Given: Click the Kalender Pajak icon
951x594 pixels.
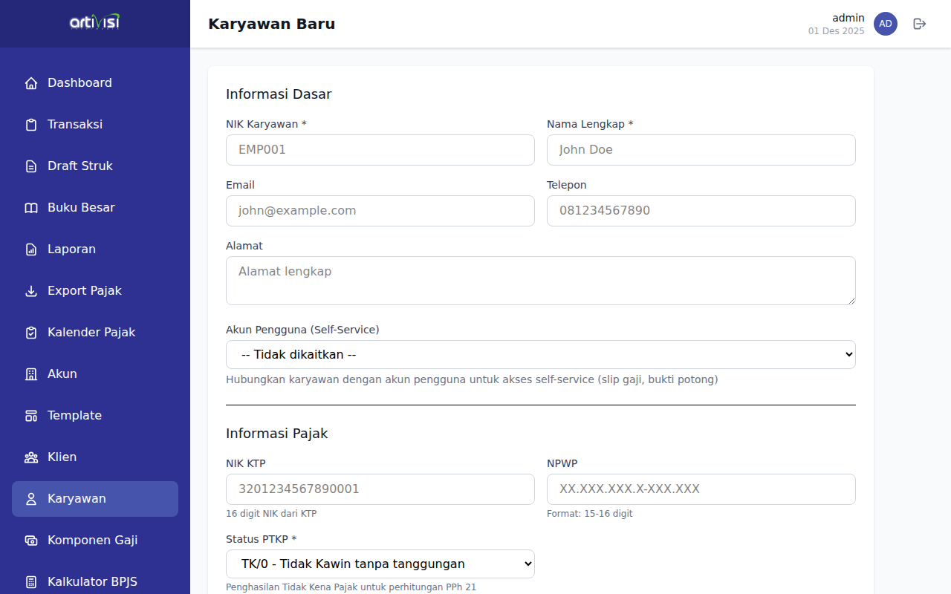Looking at the screenshot, I should point(31,333).
